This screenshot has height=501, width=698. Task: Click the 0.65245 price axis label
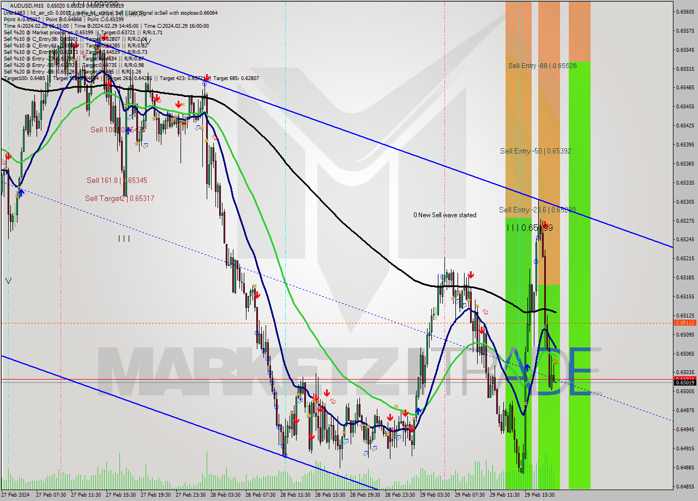[685, 240]
